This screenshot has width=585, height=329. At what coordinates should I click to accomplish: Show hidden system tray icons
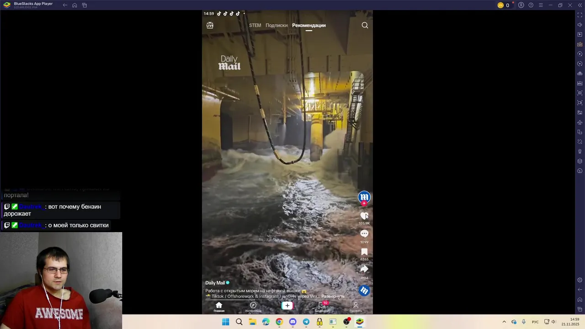pos(504,322)
